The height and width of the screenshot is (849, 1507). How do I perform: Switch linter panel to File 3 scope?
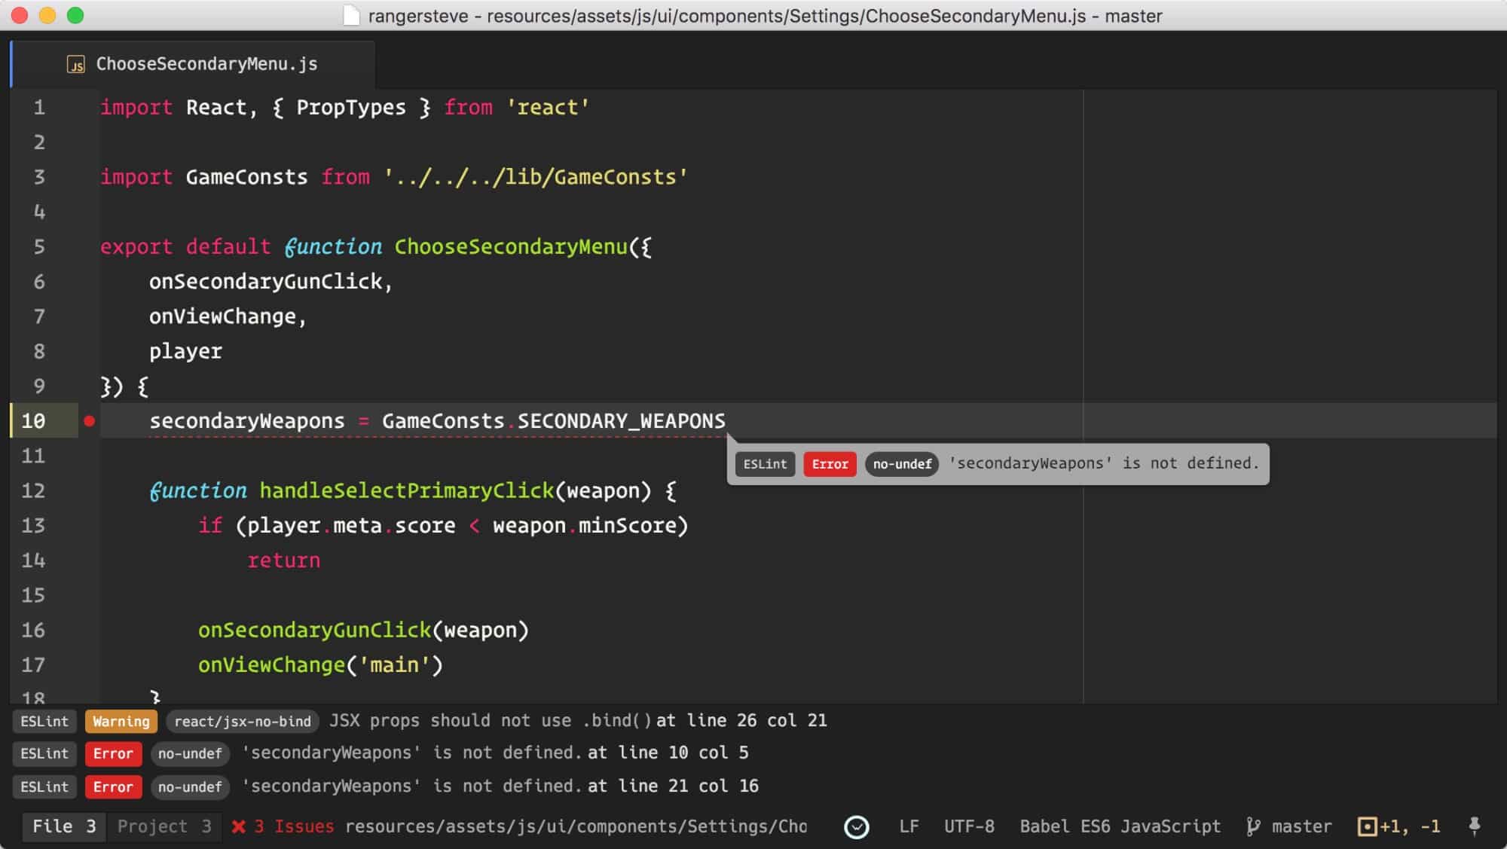click(63, 826)
